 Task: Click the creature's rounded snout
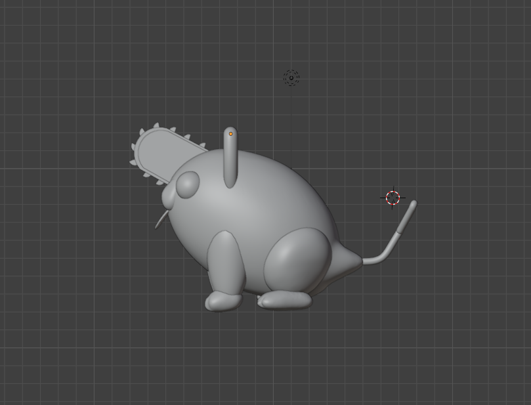[x=168, y=197]
